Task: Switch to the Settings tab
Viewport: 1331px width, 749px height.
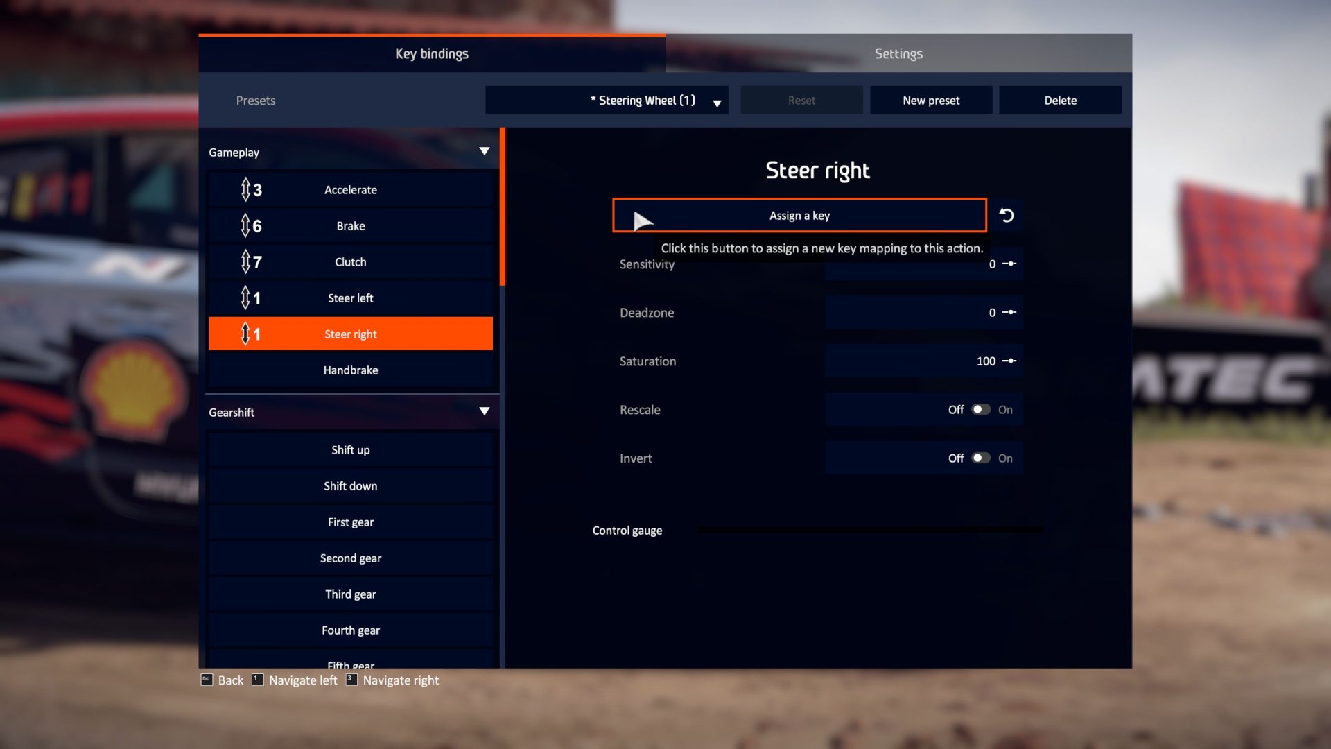Action: [x=898, y=52]
